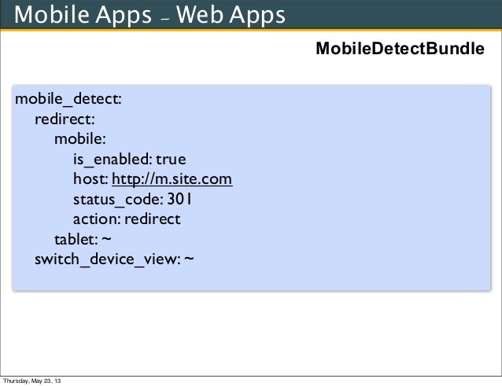Viewport: 502px width, 386px height.
Task: Click the 'switch_device_view: ~' line
Action: pyautogui.click(x=114, y=259)
